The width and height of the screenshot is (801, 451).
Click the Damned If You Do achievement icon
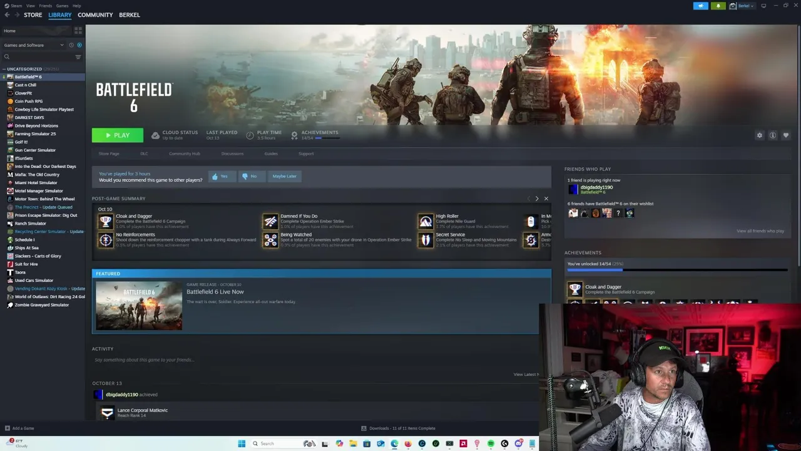click(270, 220)
